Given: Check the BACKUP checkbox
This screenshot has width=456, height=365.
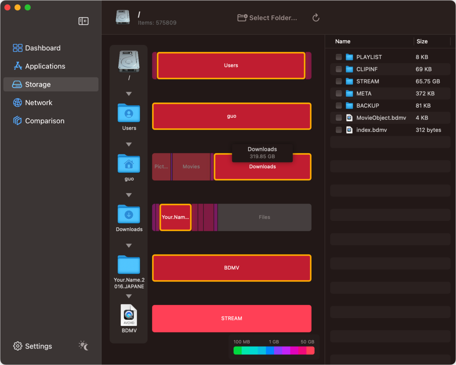Looking at the screenshot, I should coord(338,105).
